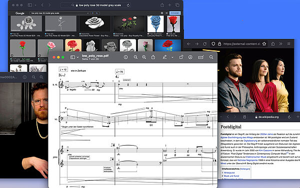300x188 pixels.
Task: Jump to 'Musik und Kunst' contents entry
Action: (x=231, y=176)
